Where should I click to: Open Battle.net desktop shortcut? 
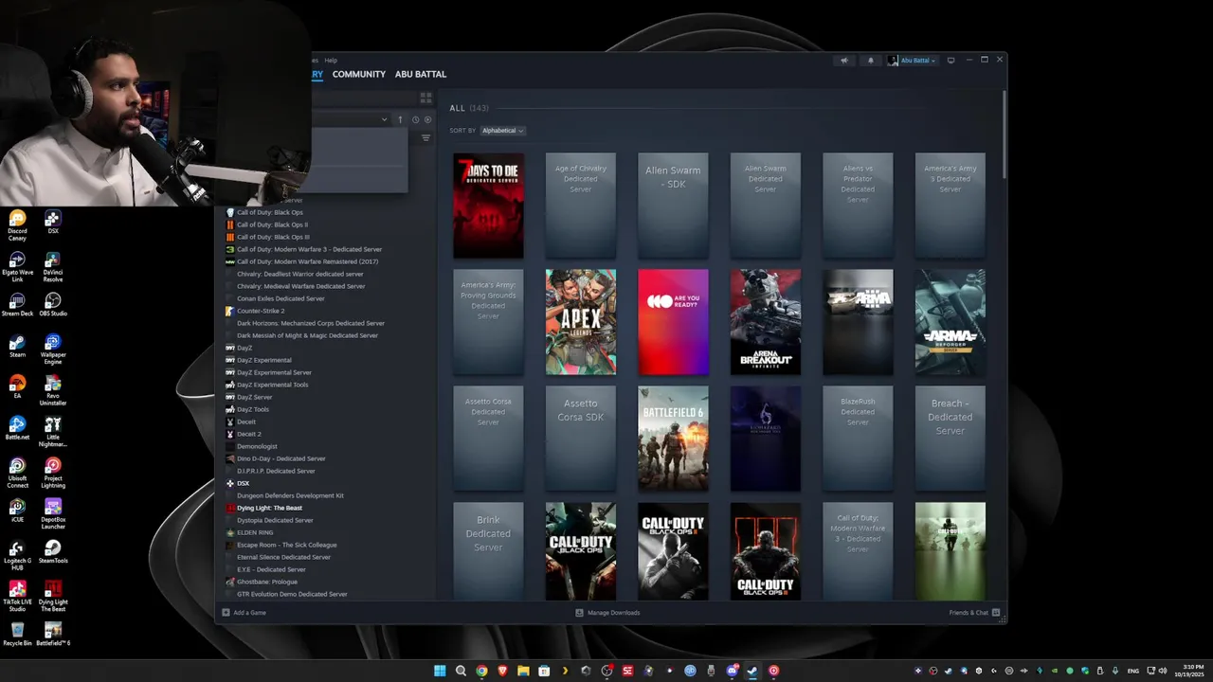pyautogui.click(x=17, y=428)
